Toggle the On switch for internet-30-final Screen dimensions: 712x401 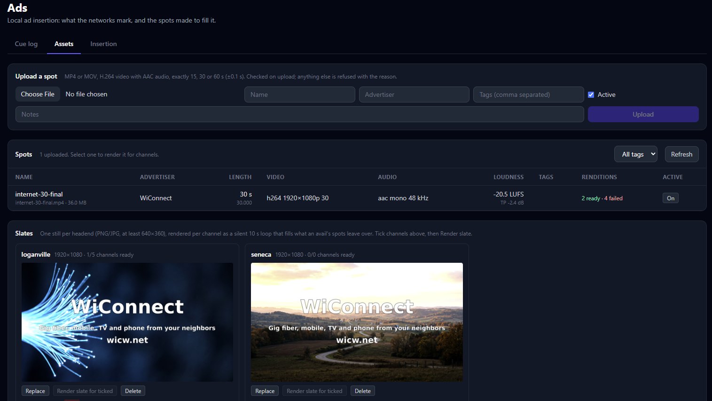tap(671, 198)
